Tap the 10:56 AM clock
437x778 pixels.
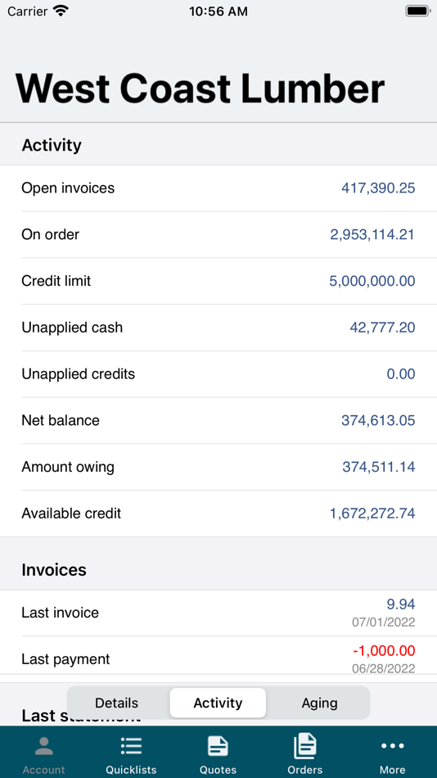(x=218, y=11)
